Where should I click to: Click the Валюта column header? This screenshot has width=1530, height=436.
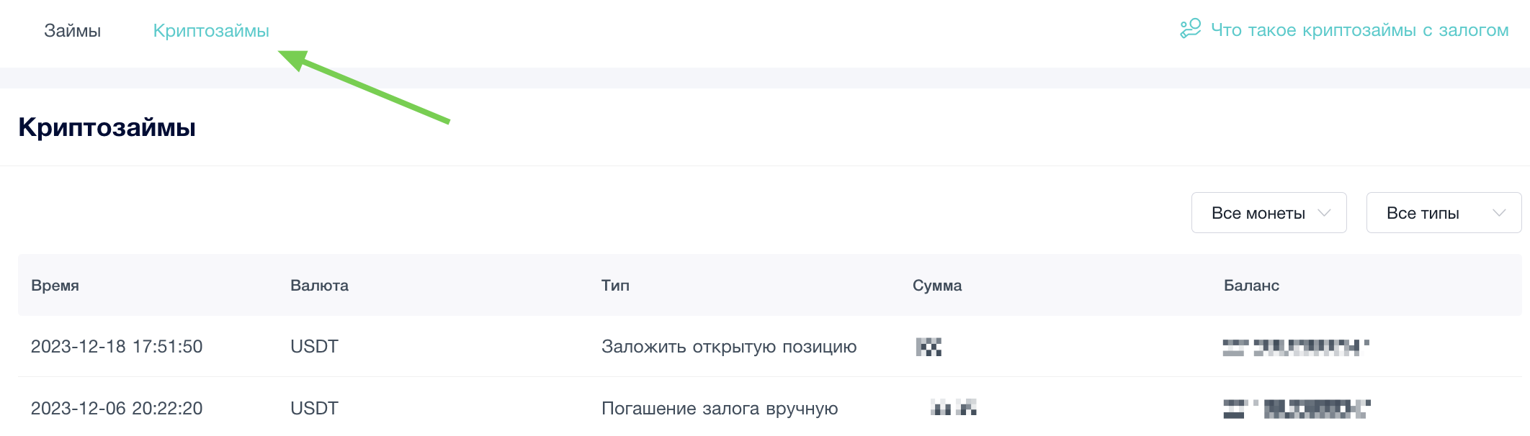click(319, 286)
